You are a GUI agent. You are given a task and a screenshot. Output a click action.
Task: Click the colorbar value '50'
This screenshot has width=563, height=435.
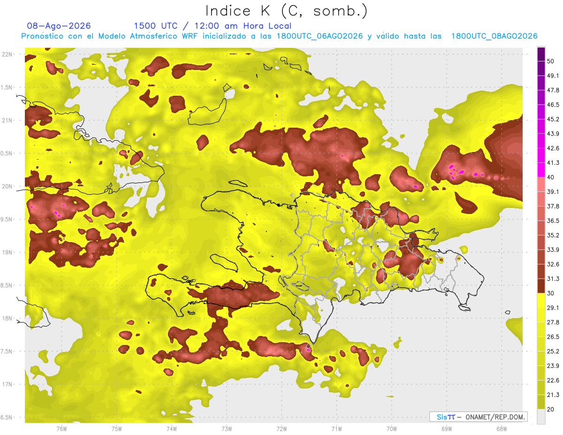click(551, 61)
